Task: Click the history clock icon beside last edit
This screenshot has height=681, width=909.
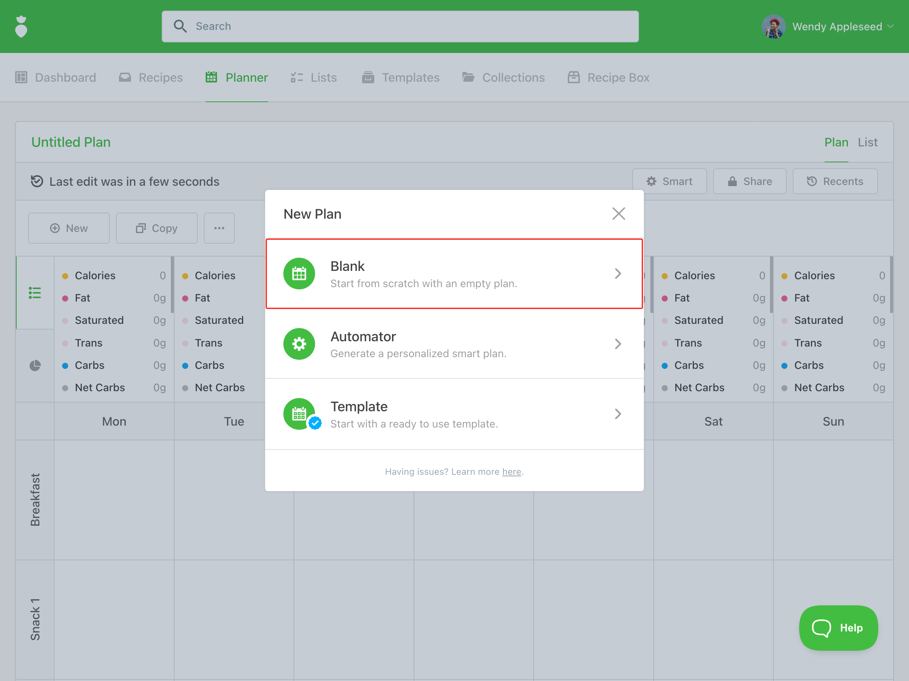Action: [x=37, y=181]
